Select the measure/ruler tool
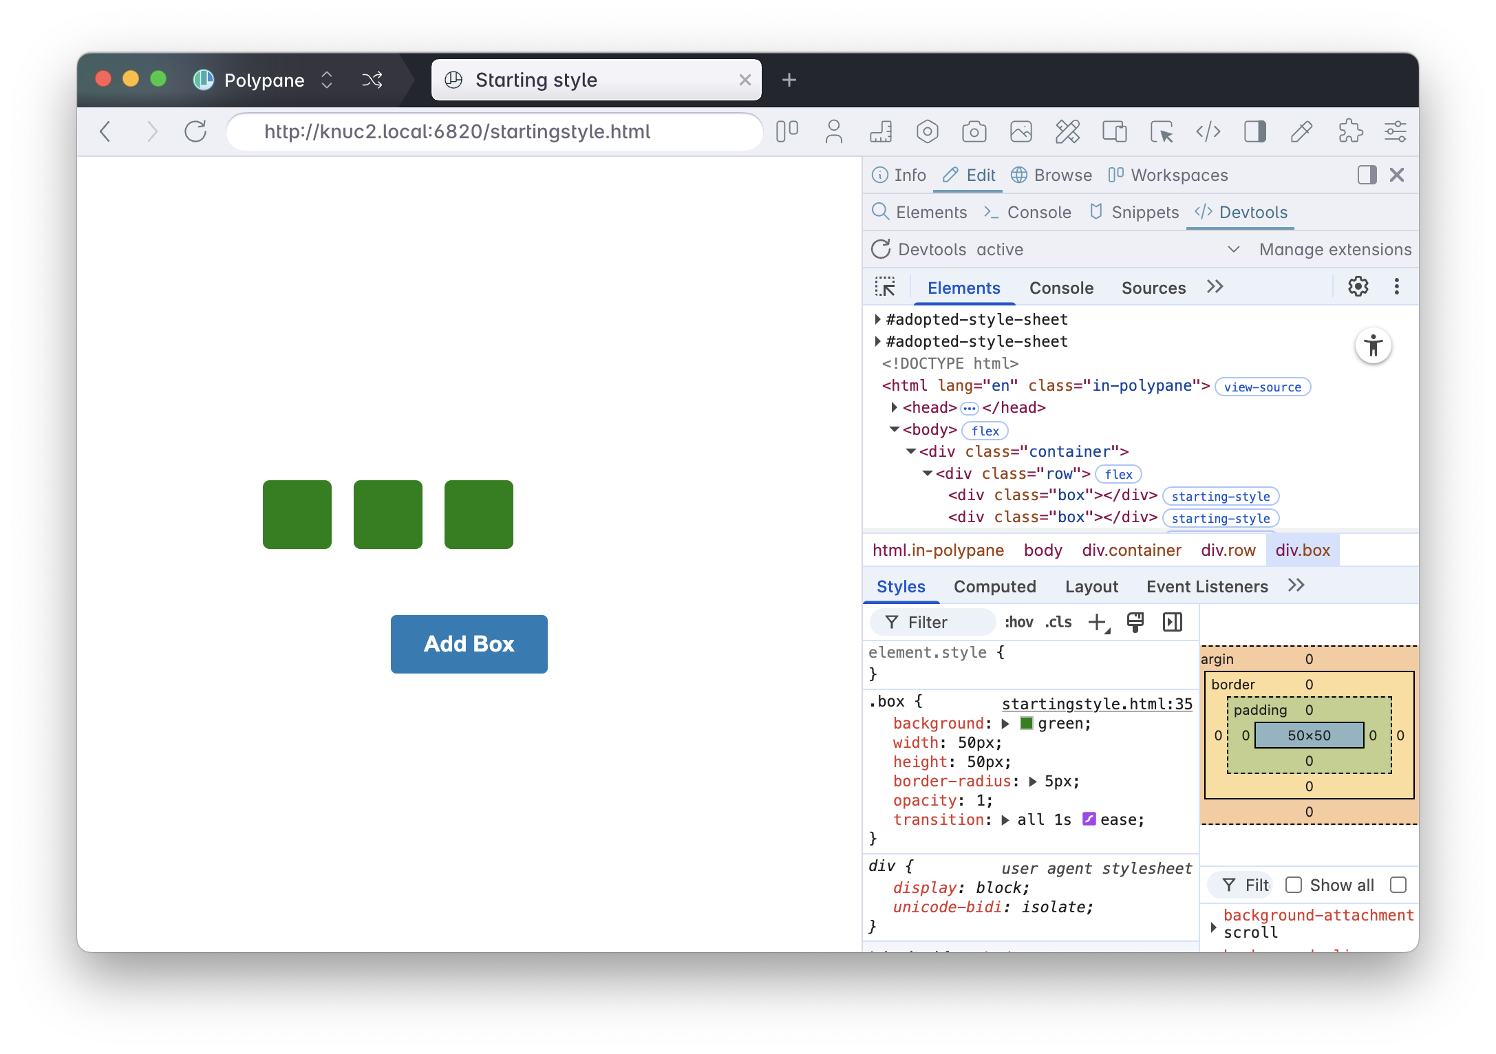1496x1054 pixels. pos(881,131)
